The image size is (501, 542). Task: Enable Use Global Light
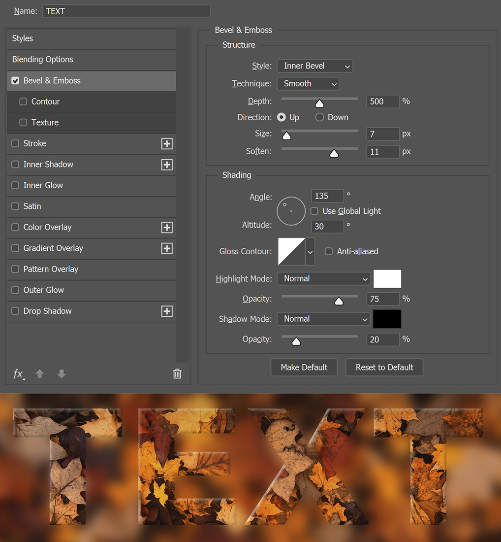point(314,211)
